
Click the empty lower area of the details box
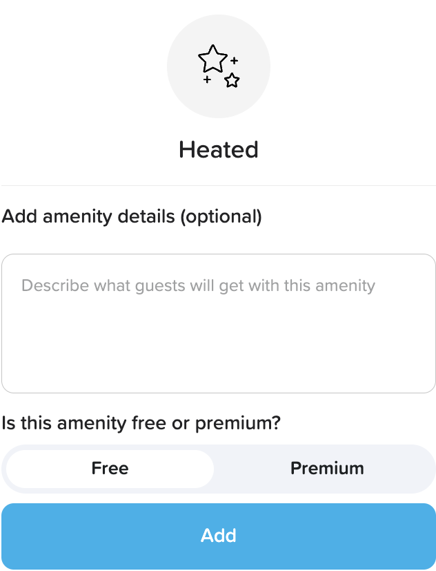(219, 359)
